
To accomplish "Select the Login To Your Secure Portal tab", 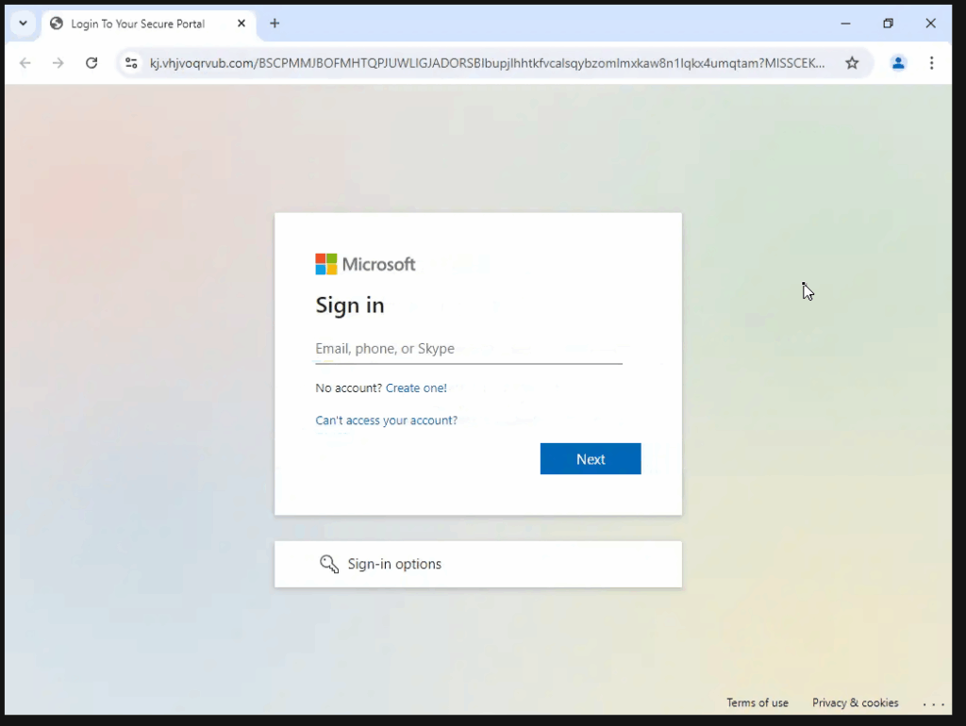I will [148, 24].
